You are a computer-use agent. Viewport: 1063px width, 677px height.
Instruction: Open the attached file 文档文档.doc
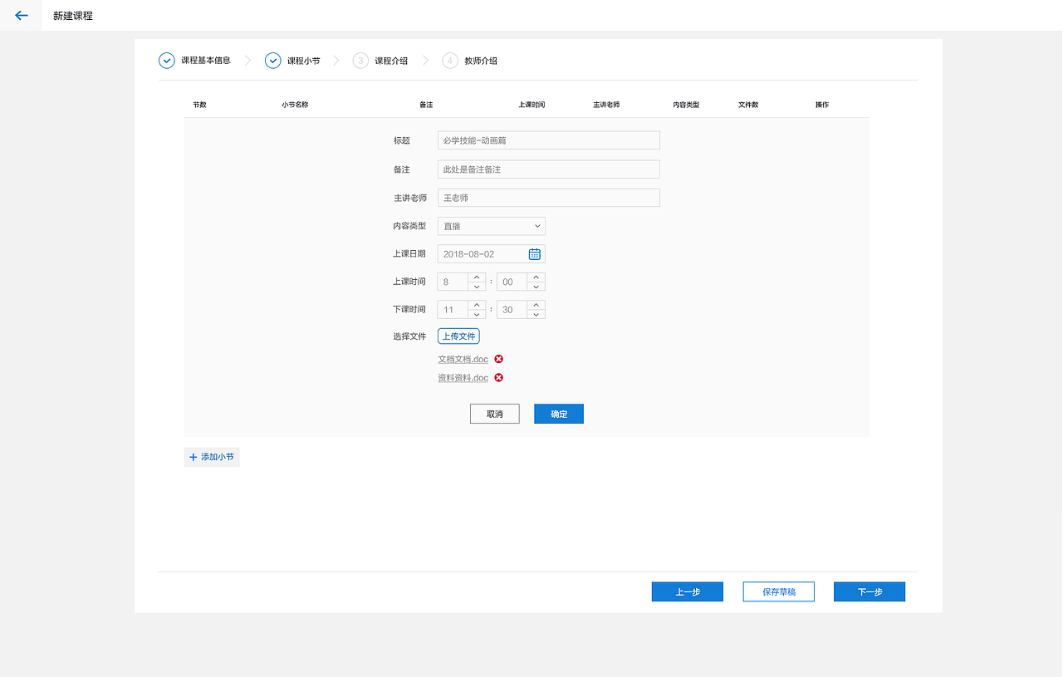pos(463,360)
